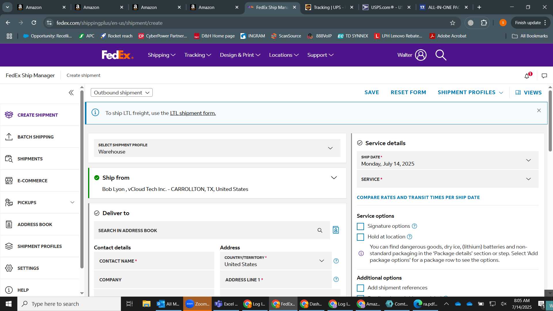Click the main page vertical scrollbar
This screenshot has width=553, height=311.
coord(550,121)
